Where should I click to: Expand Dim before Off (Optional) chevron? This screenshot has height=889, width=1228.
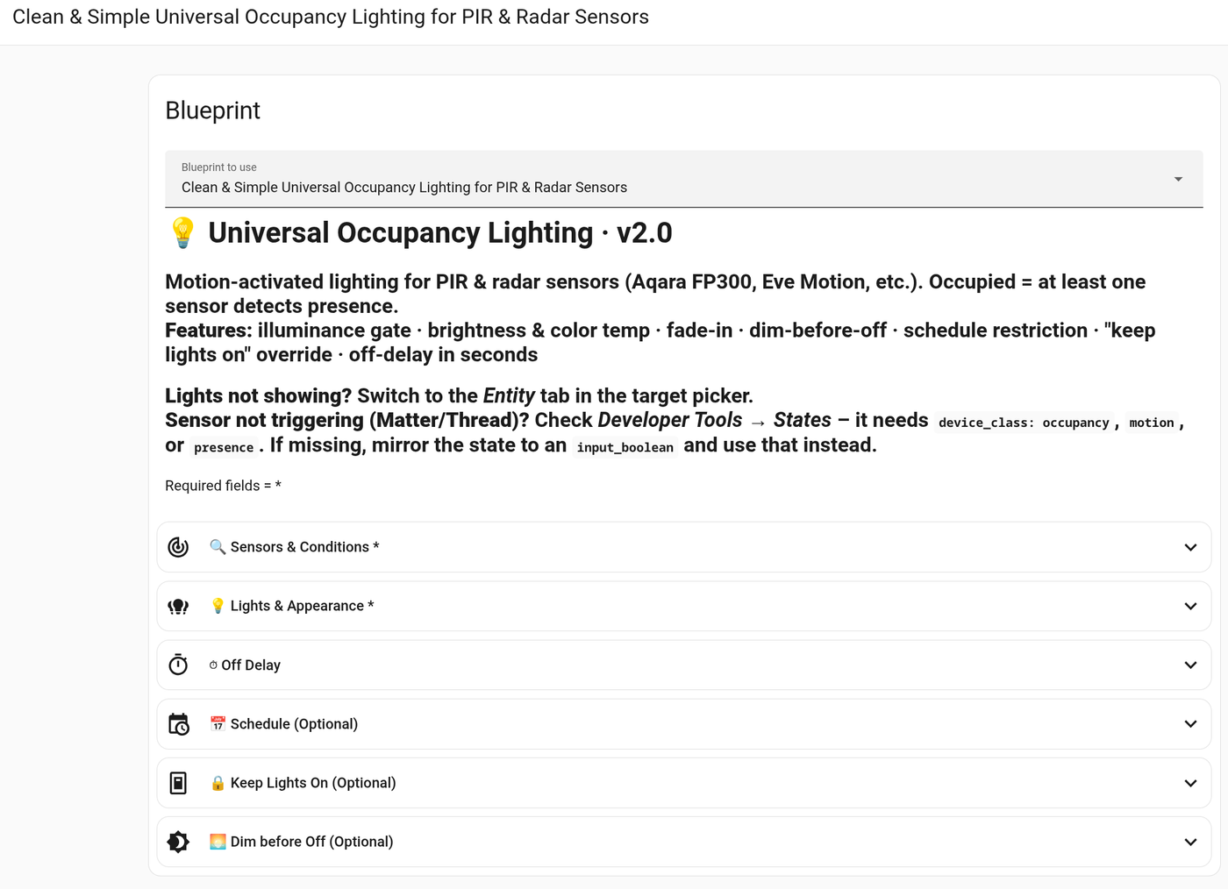[x=1190, y=842]
